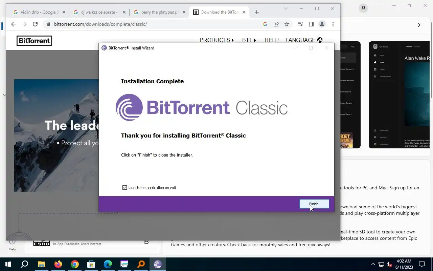Open a new Chrome tab
Screen dimensions: 433x271
(257, 12)
